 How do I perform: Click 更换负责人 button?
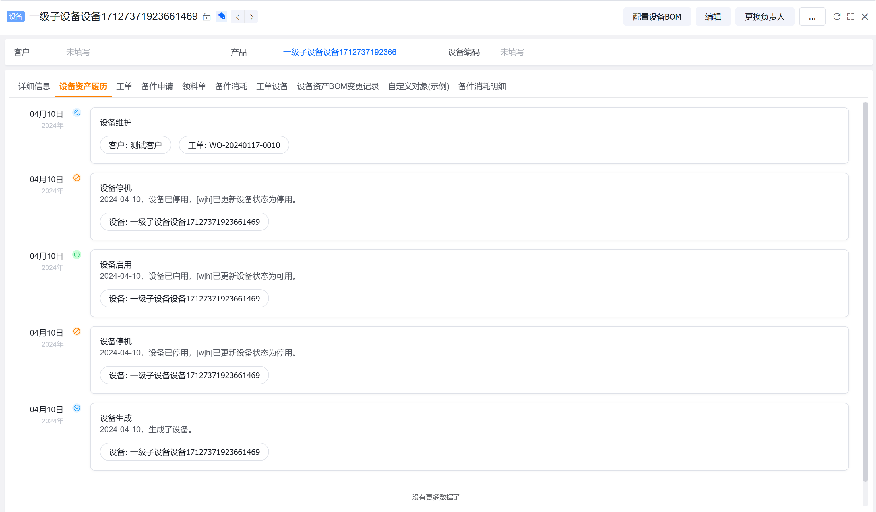[x=765, y=17]
